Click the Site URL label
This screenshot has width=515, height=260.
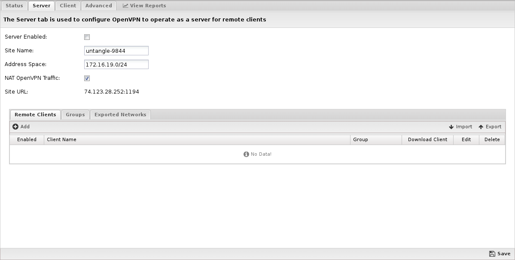pyautogui.click(x=16, y=92)
